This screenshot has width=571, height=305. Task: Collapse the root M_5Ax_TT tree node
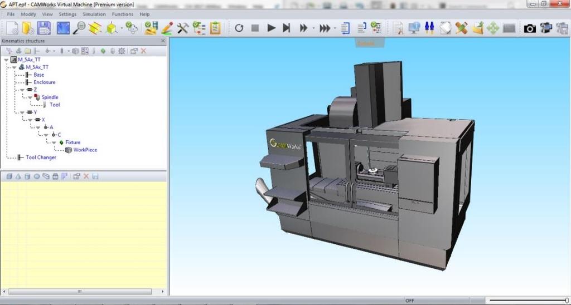pyautogui.click(x=7, y=60)
